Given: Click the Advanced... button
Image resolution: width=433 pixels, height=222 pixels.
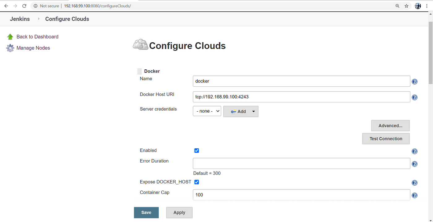Looking at the screenshot, I should (x=390, y=126).
